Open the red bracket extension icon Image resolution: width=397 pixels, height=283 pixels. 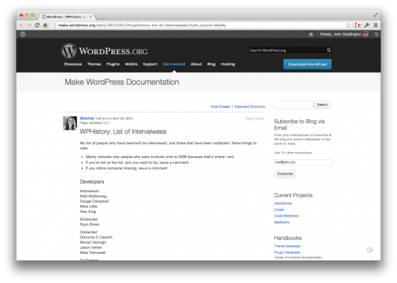click(358, 25)
